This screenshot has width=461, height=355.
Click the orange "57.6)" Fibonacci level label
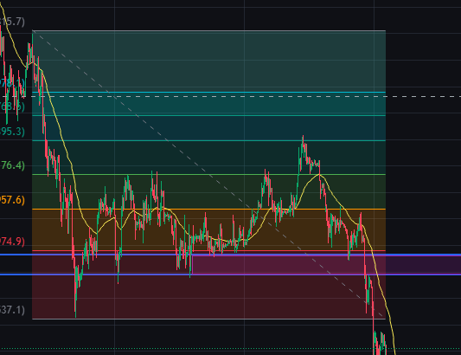(12, 200)
